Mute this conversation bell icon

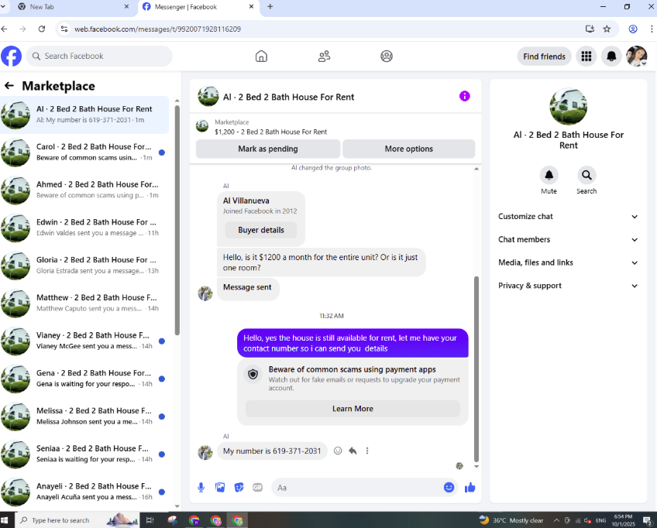tap(549, 175)
